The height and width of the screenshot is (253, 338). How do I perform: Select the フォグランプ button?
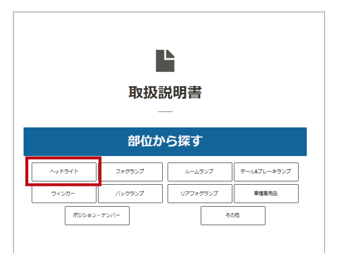(130, 172)
